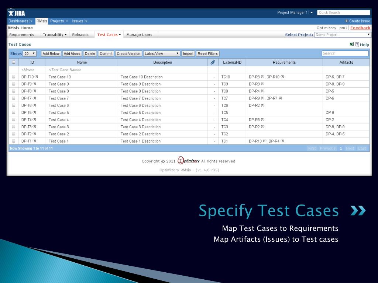Sort by the Description column header
The image size is (378, 283).
[x=162, y=62]
